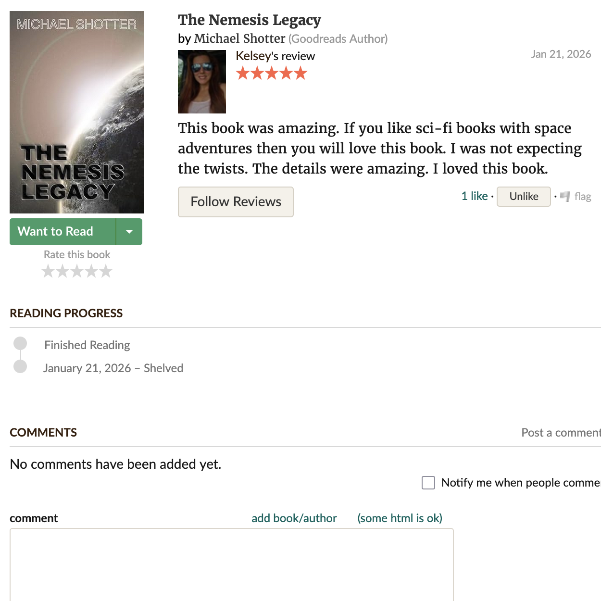Image resolution: width=601 pixels, height=601 pixels.
Task: Open The Nemesis Legacy book cover
Action: tap(77, 112)
